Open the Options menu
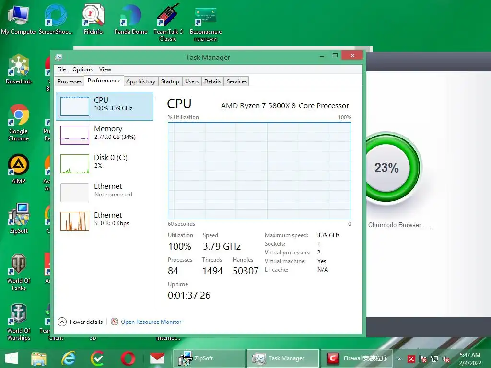 82,69
